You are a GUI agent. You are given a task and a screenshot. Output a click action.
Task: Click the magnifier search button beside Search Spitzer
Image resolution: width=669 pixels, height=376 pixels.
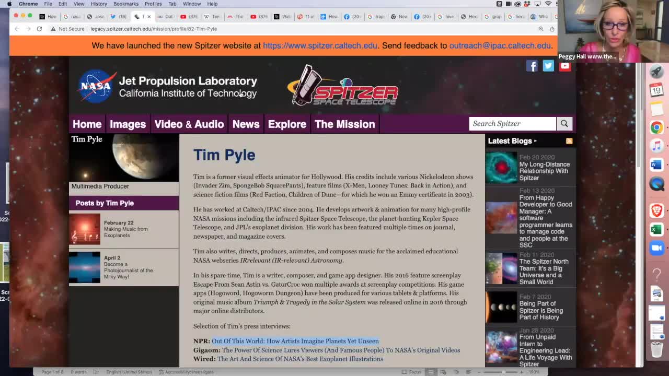tap(564, 124)
